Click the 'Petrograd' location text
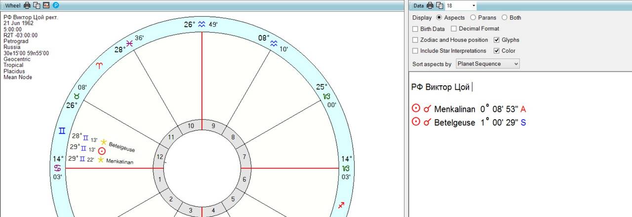Screen dimensions: 632x217 pyautogui.click(x=16, y=41)
